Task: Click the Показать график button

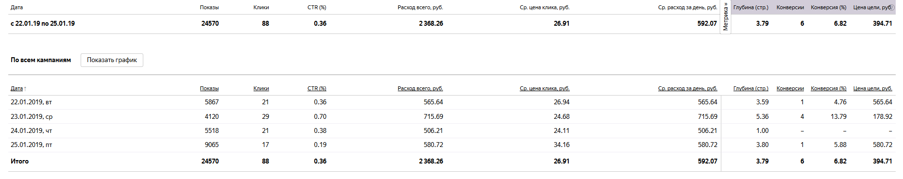Action: tap(112, 60)
